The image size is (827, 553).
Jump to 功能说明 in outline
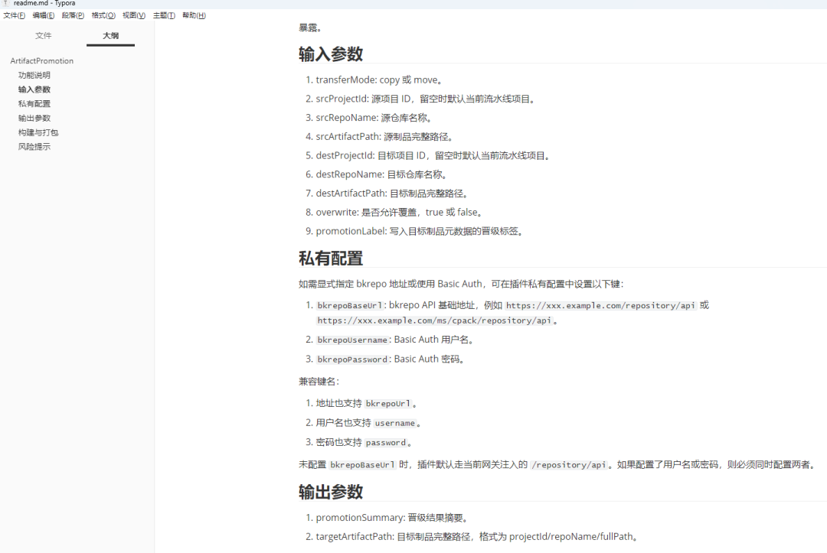pos(34,75)
